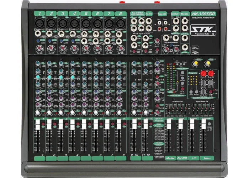Toggle channel 1 blue Low Cut button
Viewport: 249px width, 178px height.
pos(38,41)
